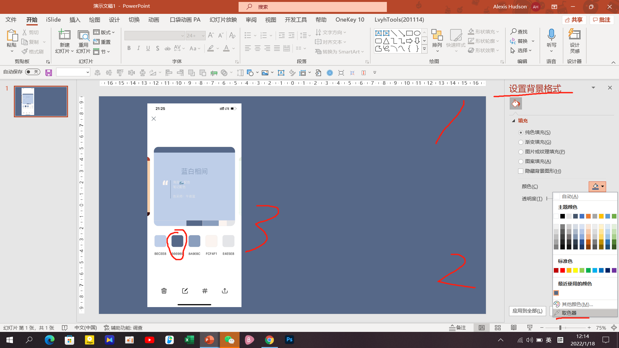Open the font size dropdown

pos(203,36)
